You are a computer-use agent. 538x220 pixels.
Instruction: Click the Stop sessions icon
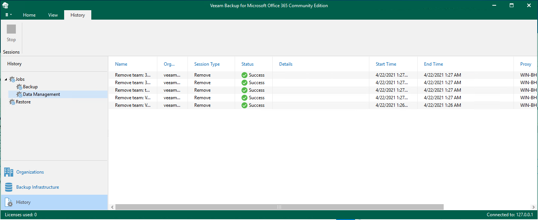pos(11,29)
